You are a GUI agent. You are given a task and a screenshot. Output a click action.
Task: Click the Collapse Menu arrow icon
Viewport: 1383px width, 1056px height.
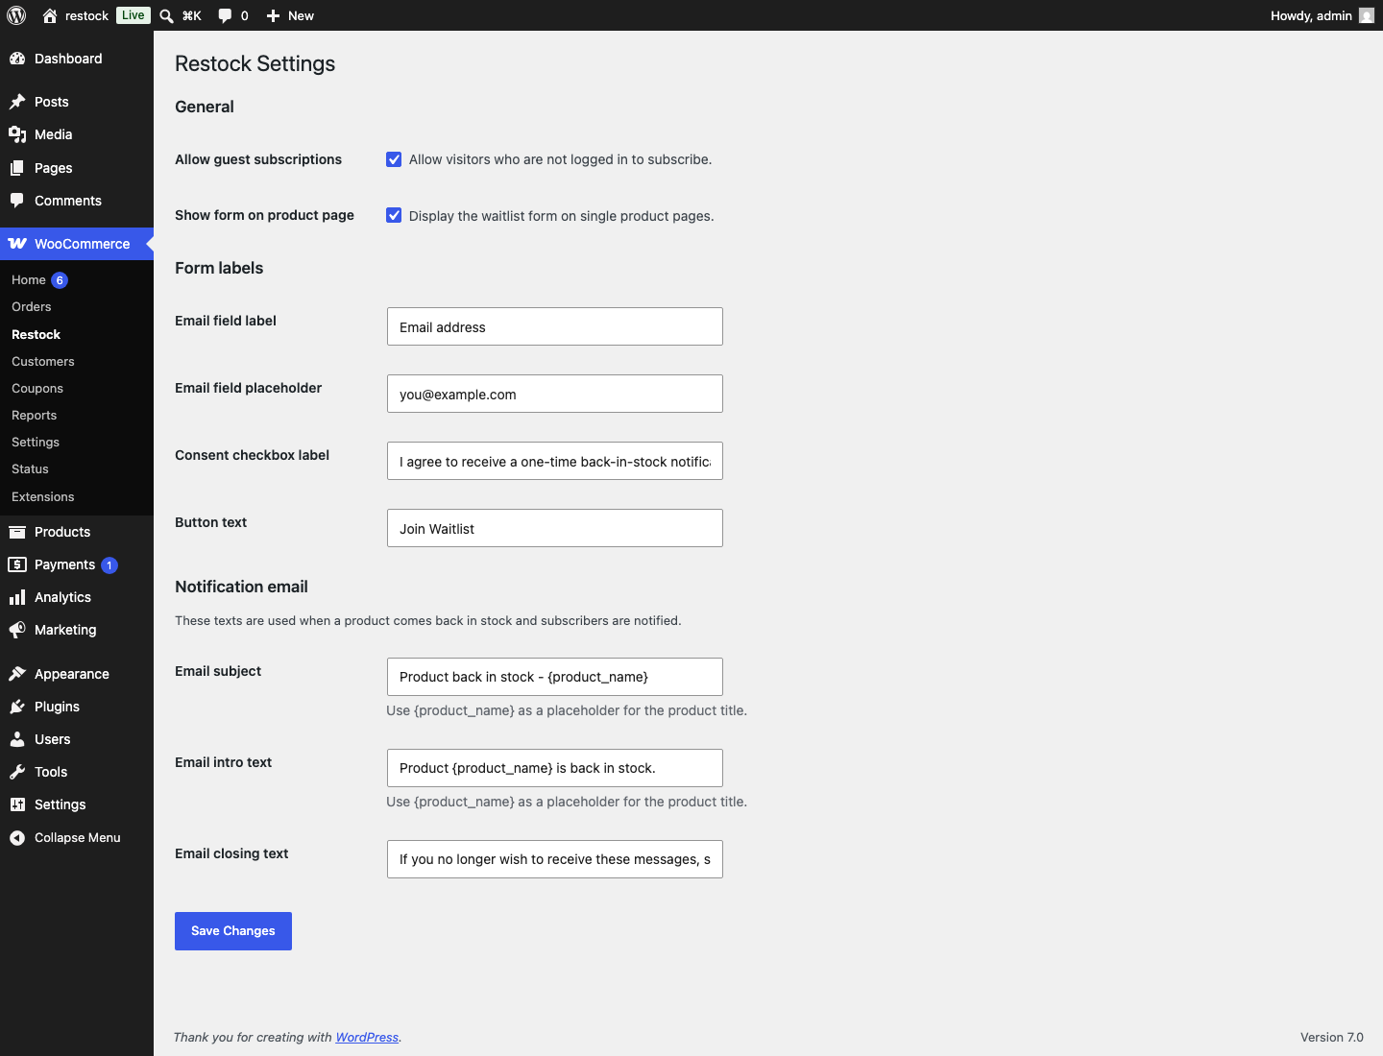[17, 838]
